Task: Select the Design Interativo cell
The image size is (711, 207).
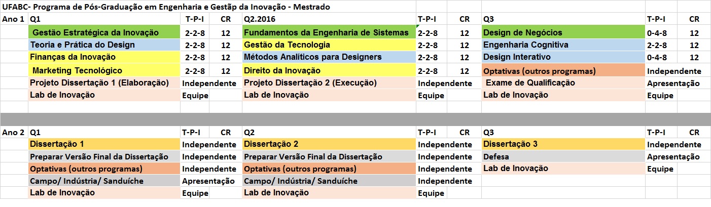Action: click(563, 57)
